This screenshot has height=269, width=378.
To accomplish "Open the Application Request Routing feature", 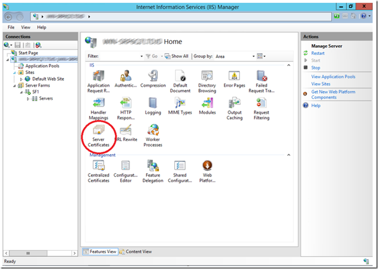I will [98, 81].
